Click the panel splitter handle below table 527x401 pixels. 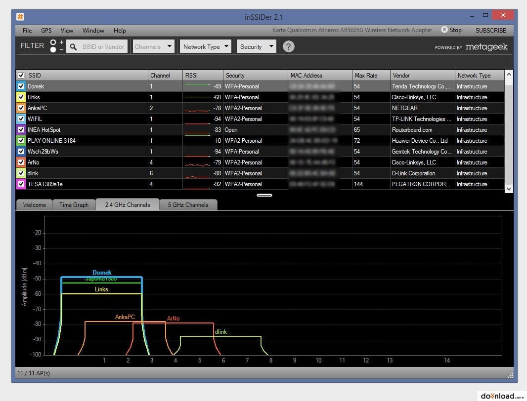(264, 195)
